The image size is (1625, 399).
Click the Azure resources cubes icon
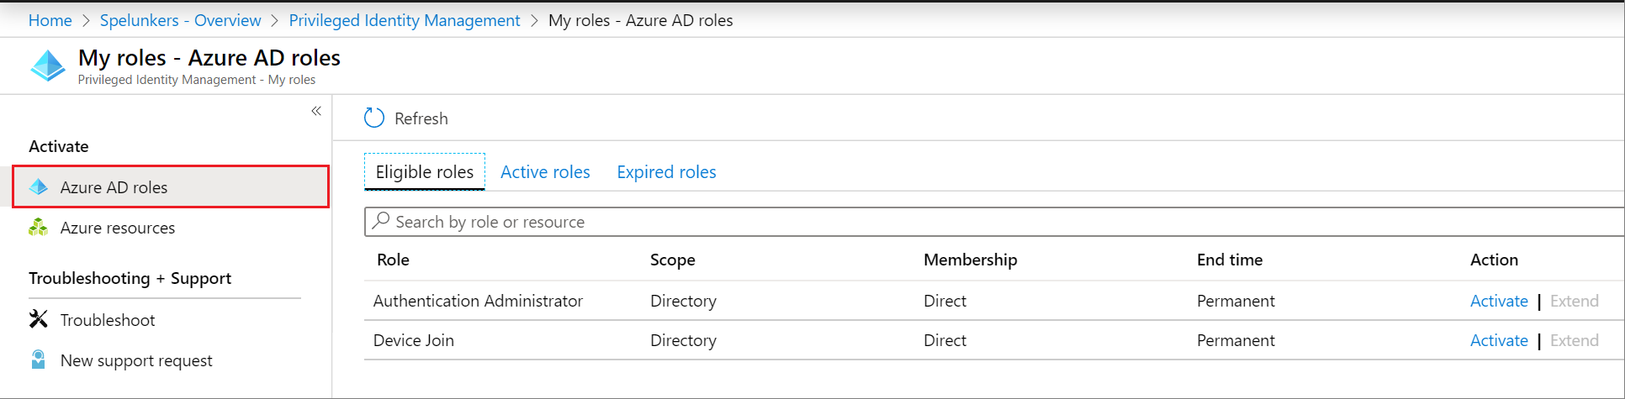point(39,228)
